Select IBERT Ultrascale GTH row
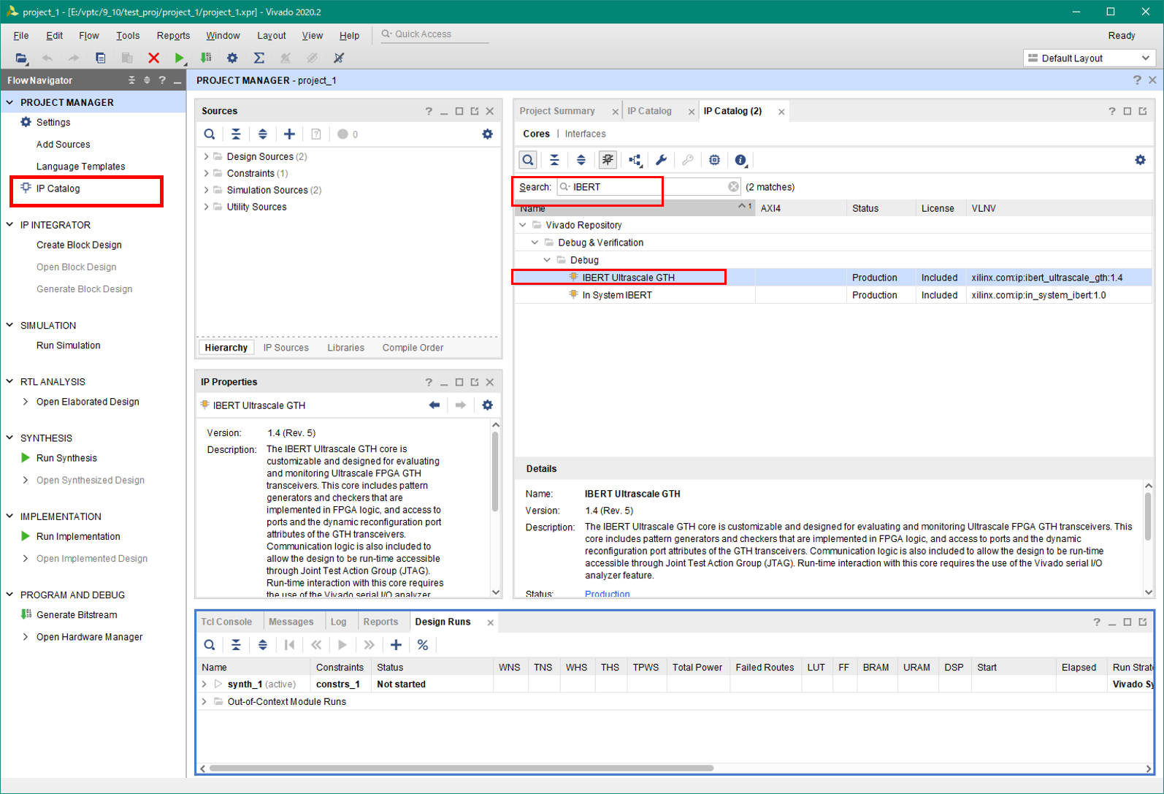 pos(833,278)
